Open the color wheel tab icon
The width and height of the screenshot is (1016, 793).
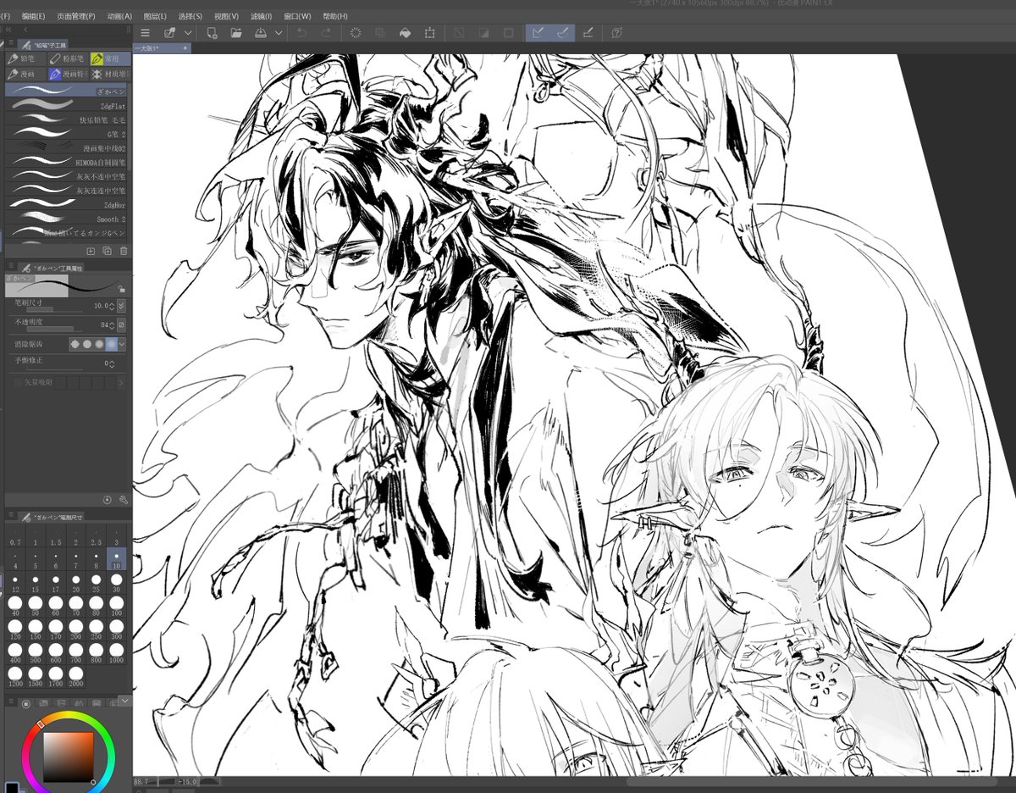point(26,703)
